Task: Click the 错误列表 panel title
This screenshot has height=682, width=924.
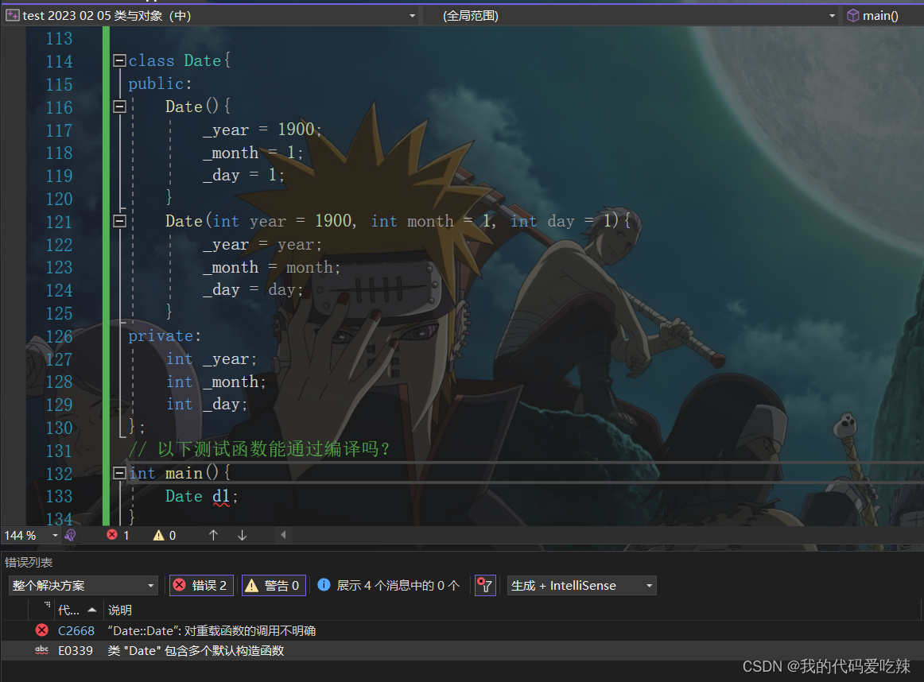Action: point(29,563)
